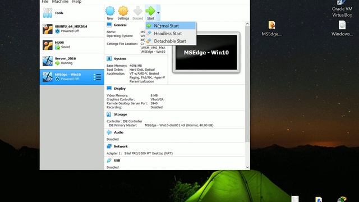Select the UBUNTU_64_MIRIAM virtual machine

(x=72, y=29)
